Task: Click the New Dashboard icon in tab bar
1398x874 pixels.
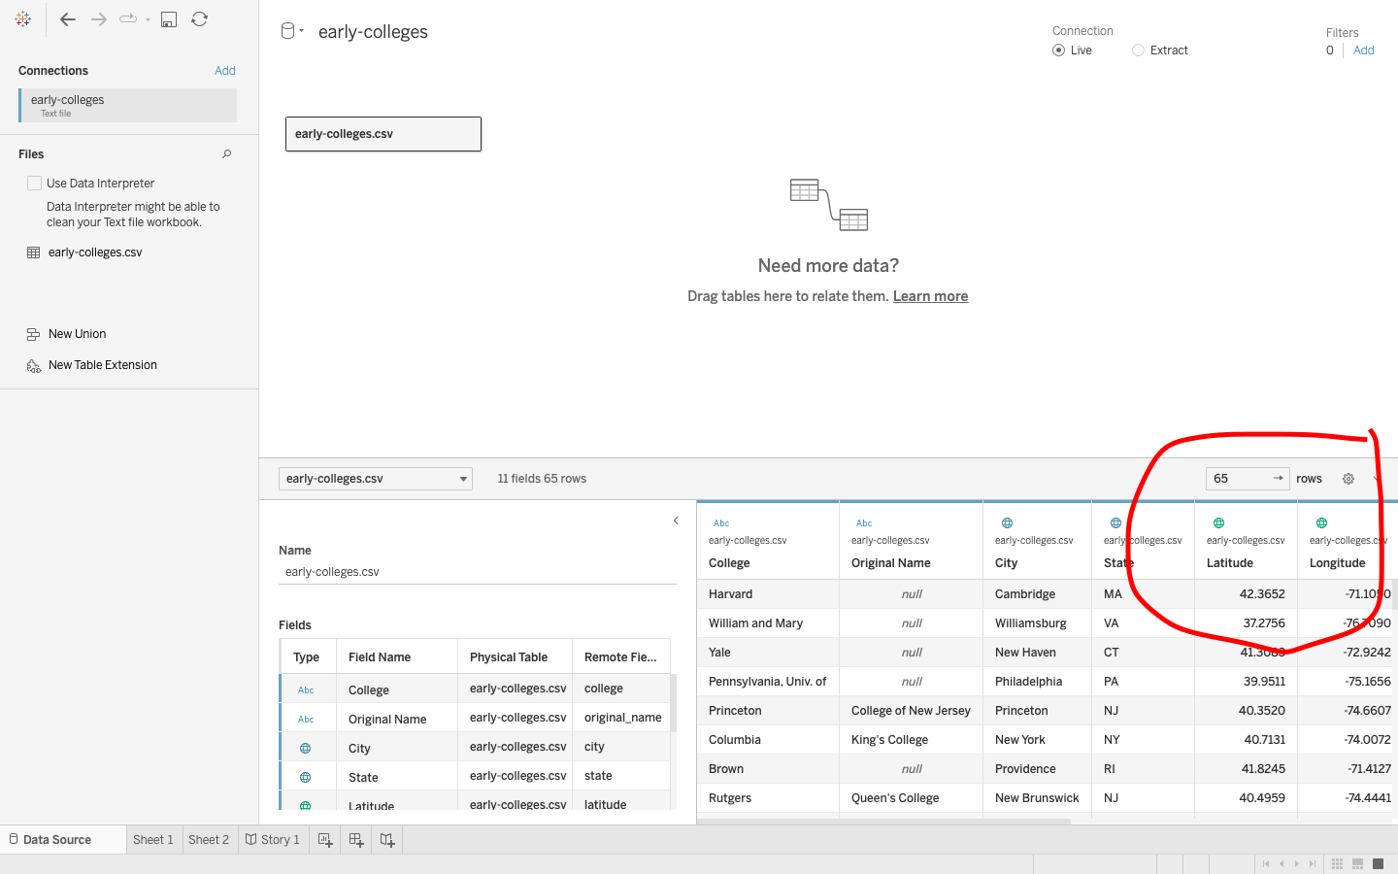Action: tap(356, 840)
